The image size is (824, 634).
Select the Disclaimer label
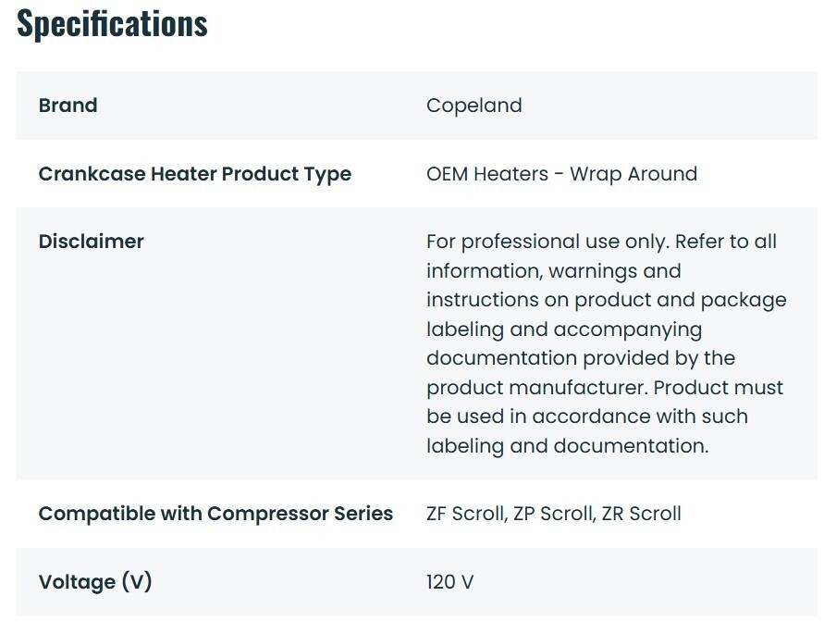pos(91,242)
